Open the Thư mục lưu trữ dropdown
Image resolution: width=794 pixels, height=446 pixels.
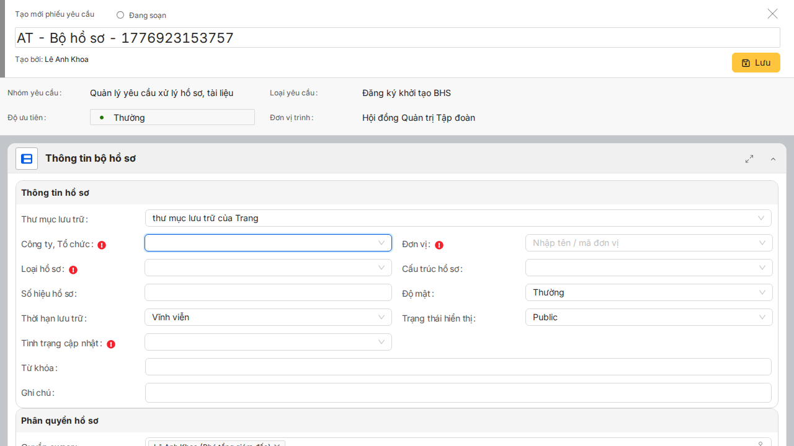tap(458, 218)
